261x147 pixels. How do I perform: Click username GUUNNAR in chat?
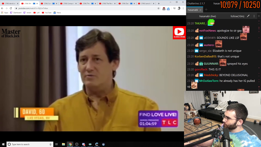211,64
